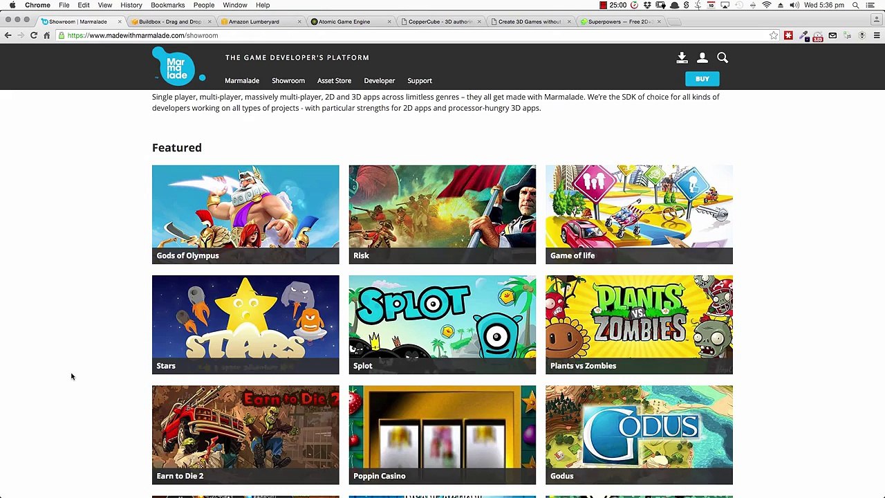885x498 pixels.
Task: Click the search magnifier in Marmalade header
Action: click(723, 58)
